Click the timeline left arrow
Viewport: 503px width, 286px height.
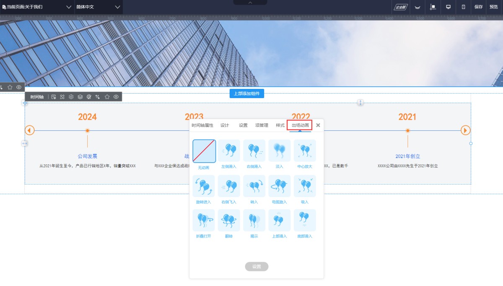click(29, 130)
